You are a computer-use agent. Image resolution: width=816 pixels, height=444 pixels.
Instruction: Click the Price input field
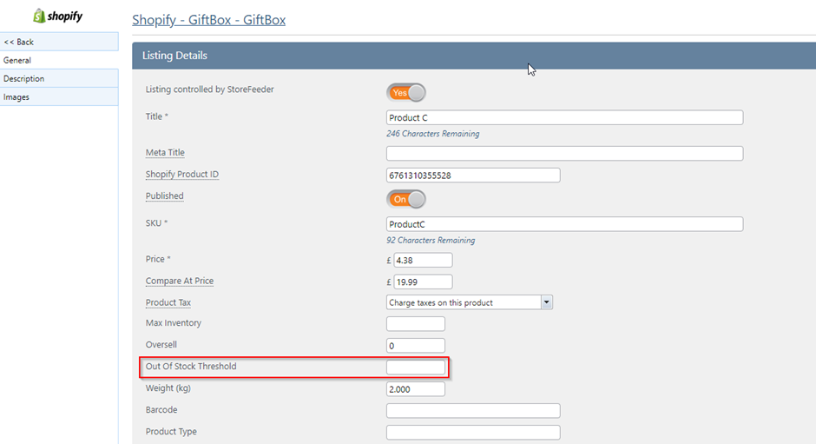pos(423,260)
